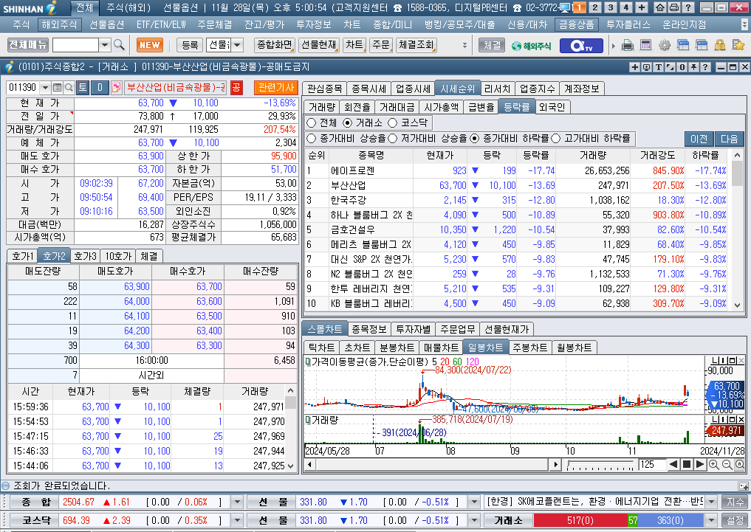The image size is (751, 532).
Task: Click the 이전 button
Action: click(x=699, y=139)
